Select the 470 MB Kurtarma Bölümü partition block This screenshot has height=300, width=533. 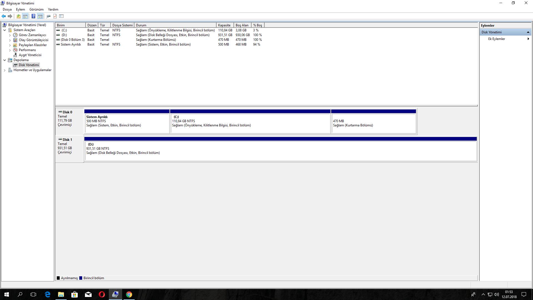373,124
